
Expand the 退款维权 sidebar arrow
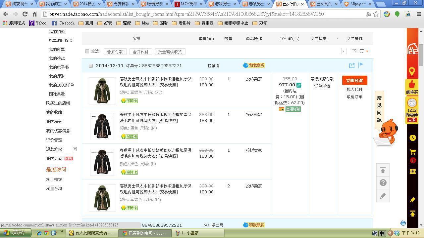75,149
